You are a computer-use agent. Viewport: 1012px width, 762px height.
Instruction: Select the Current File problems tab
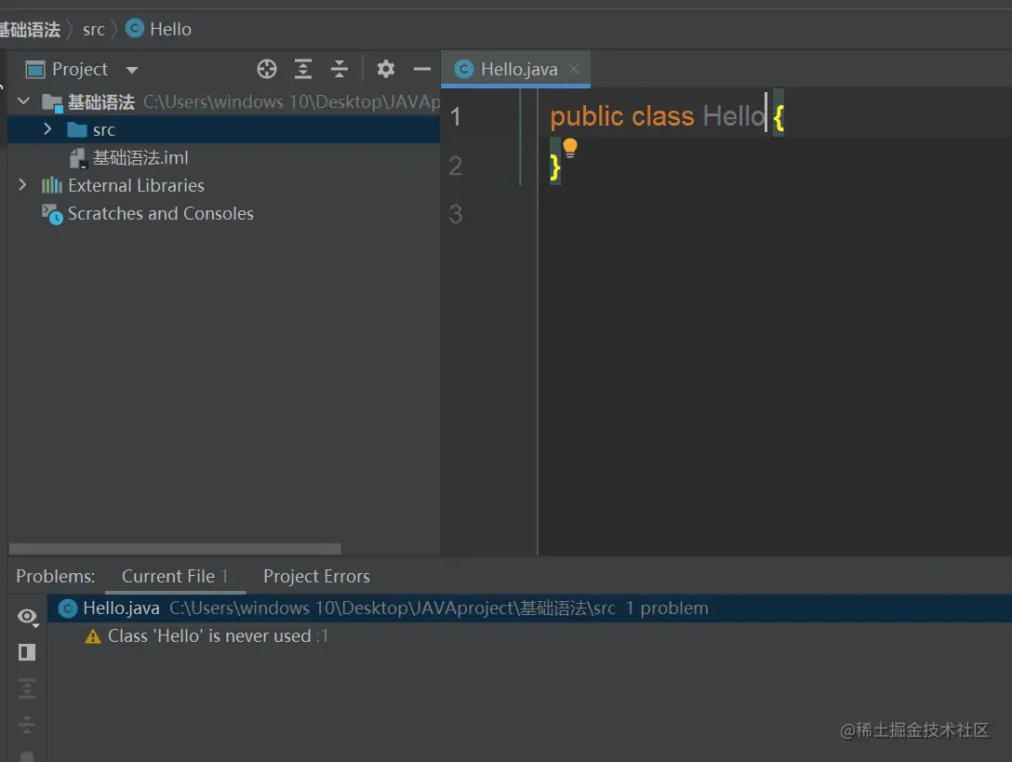coord(175,576)
